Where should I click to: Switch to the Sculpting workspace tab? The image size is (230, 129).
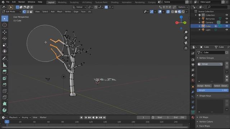point(74,3)
